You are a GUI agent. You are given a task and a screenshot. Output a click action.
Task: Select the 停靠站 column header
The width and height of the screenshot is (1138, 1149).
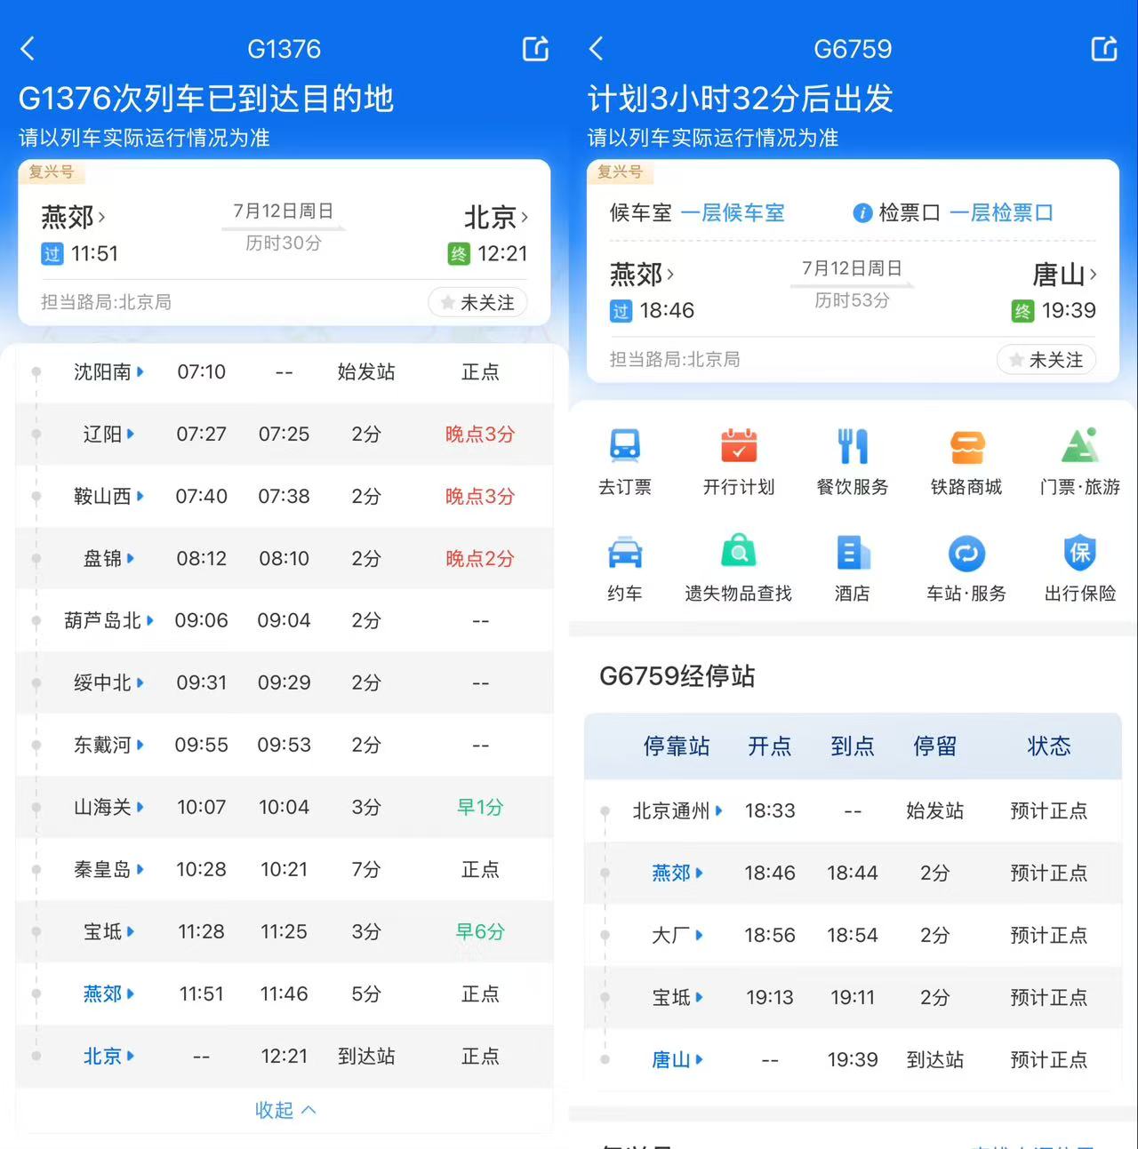[x=677, y=746]
